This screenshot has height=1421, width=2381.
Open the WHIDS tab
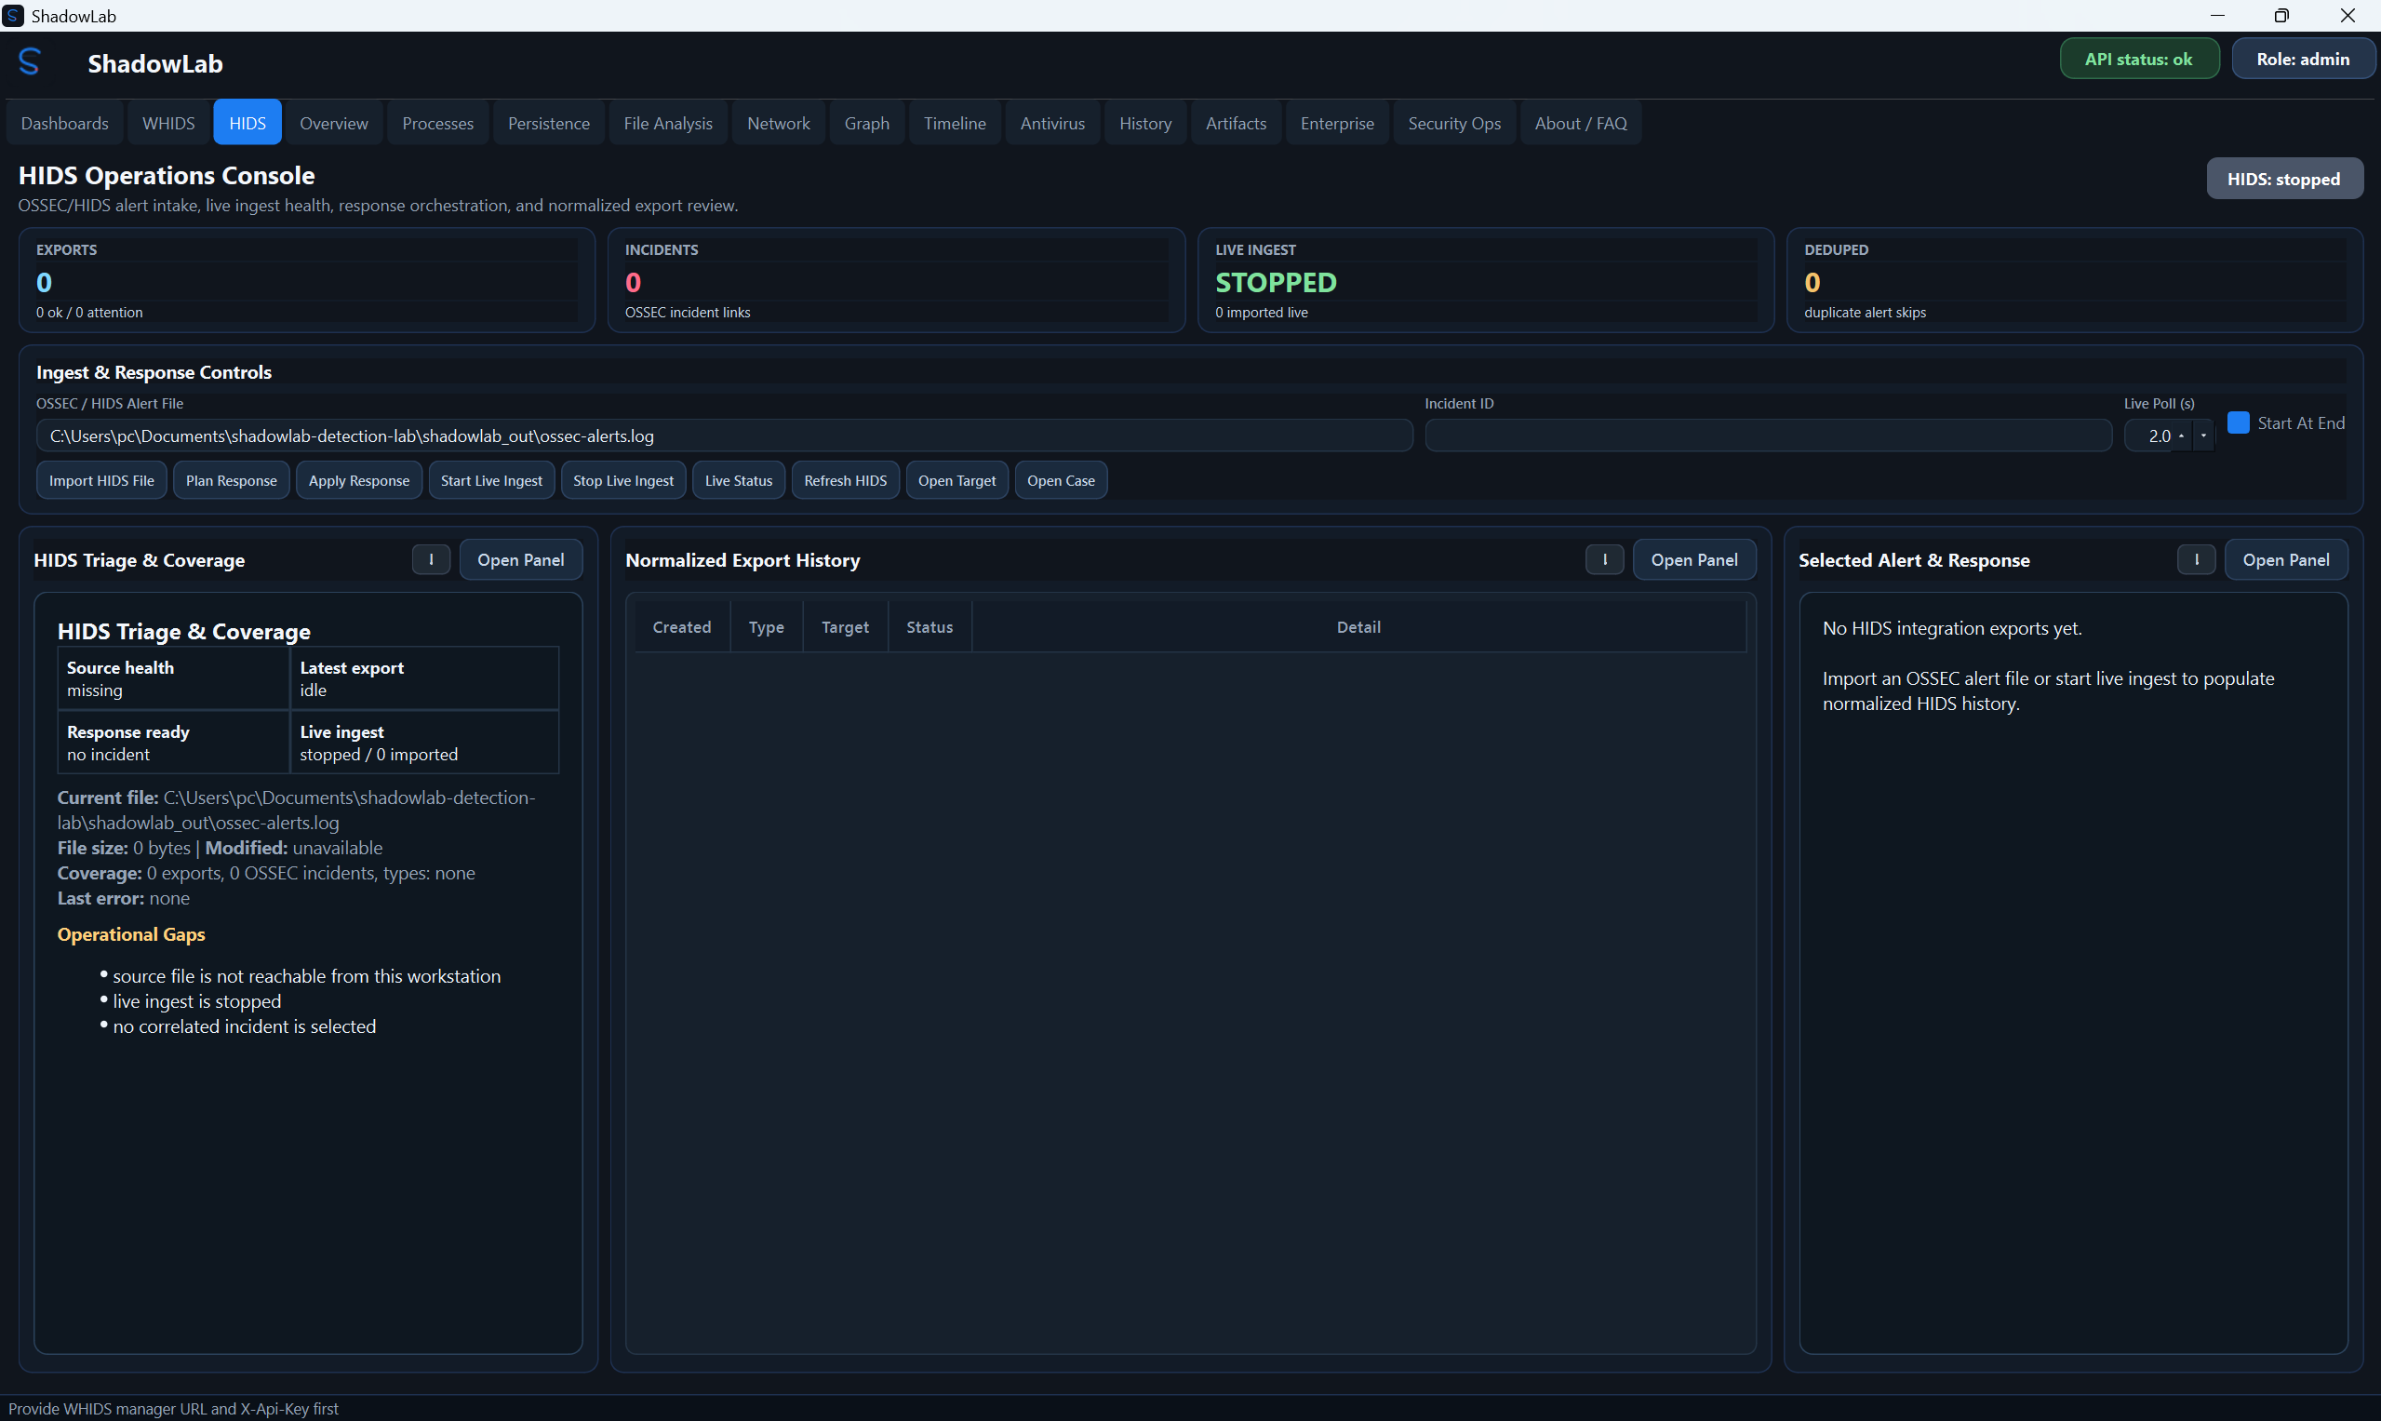[168, 123]
